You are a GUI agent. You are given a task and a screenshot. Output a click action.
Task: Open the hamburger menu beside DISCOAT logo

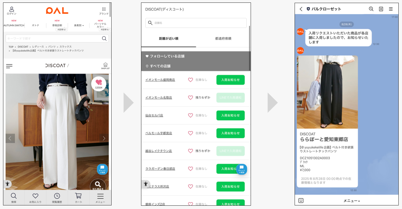(9, 66)
